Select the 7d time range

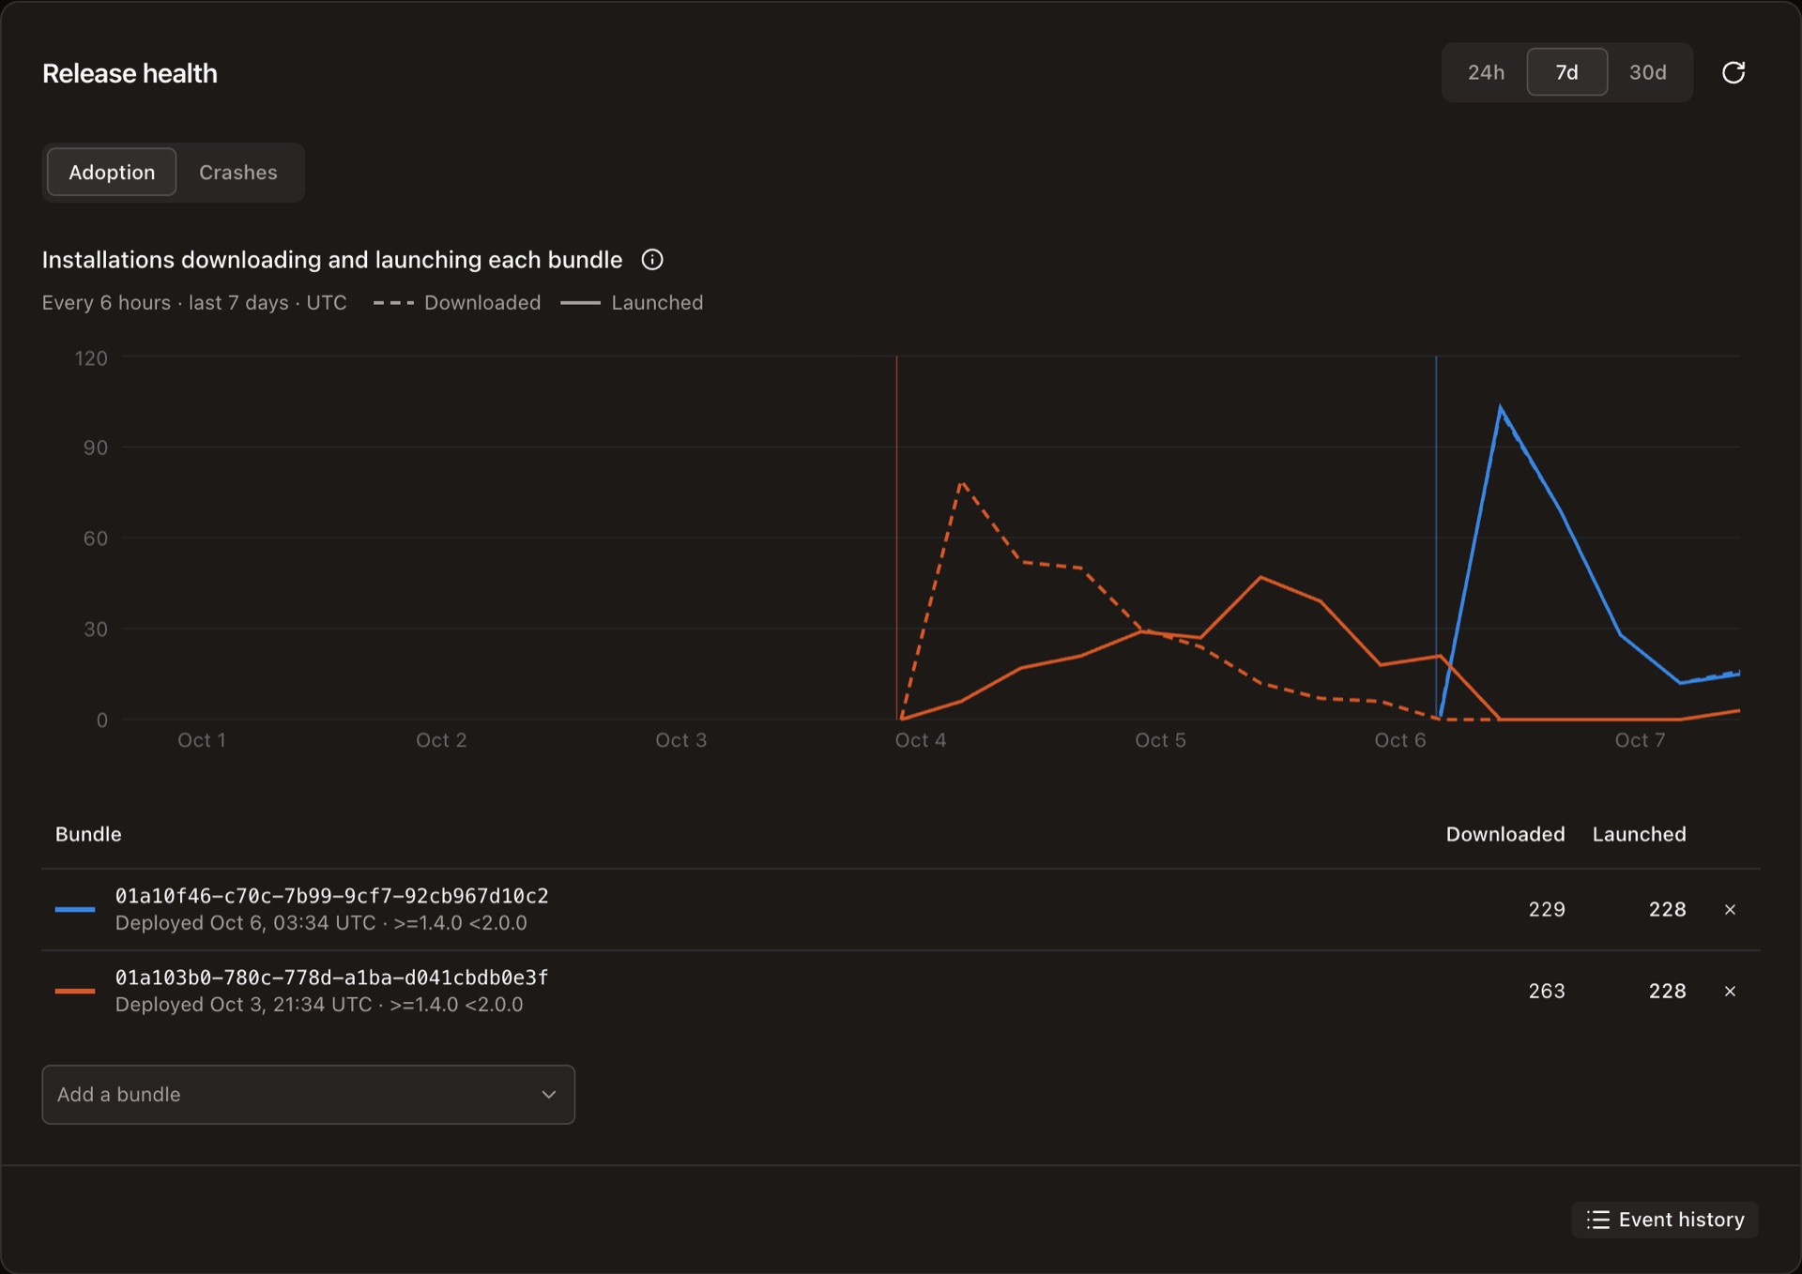pos(1566,72)
